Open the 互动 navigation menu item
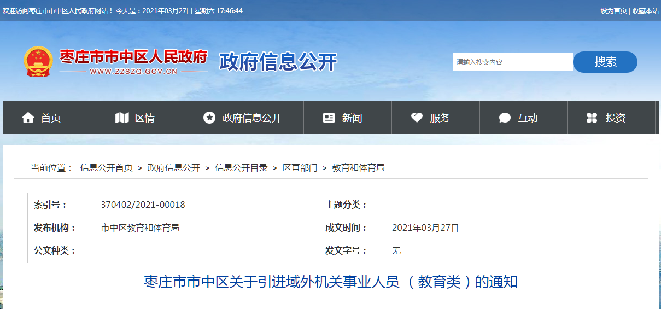Screen dimensions: 661x309 (x=523, y=118)
